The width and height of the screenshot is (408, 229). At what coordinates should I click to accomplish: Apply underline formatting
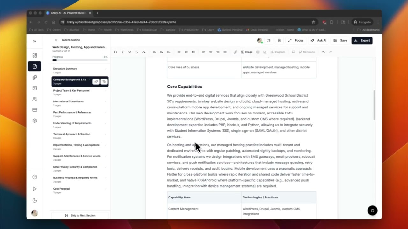[129, 52]
